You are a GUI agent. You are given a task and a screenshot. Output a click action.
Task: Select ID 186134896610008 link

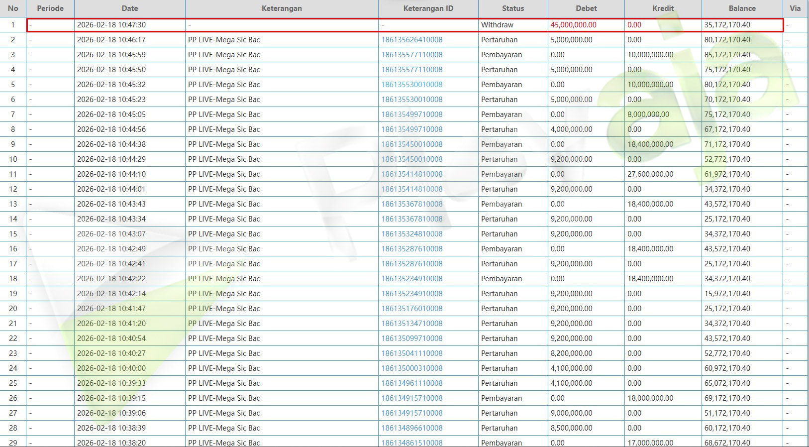pos(411,428)
